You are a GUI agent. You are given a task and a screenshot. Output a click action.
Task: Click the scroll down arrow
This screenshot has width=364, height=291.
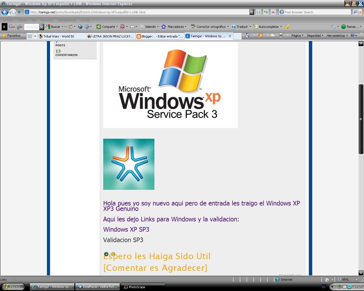[x=361, y=273]
